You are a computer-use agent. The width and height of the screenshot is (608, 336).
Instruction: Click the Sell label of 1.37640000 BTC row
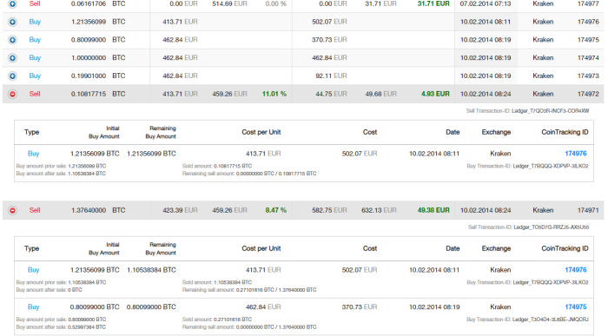point(35,210)
